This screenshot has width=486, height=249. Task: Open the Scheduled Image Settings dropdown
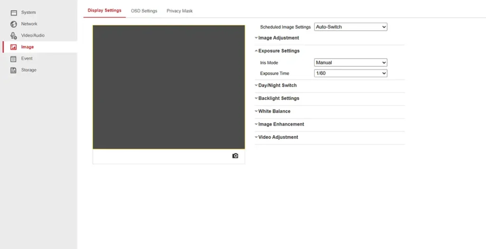click(x=350, y=27)
